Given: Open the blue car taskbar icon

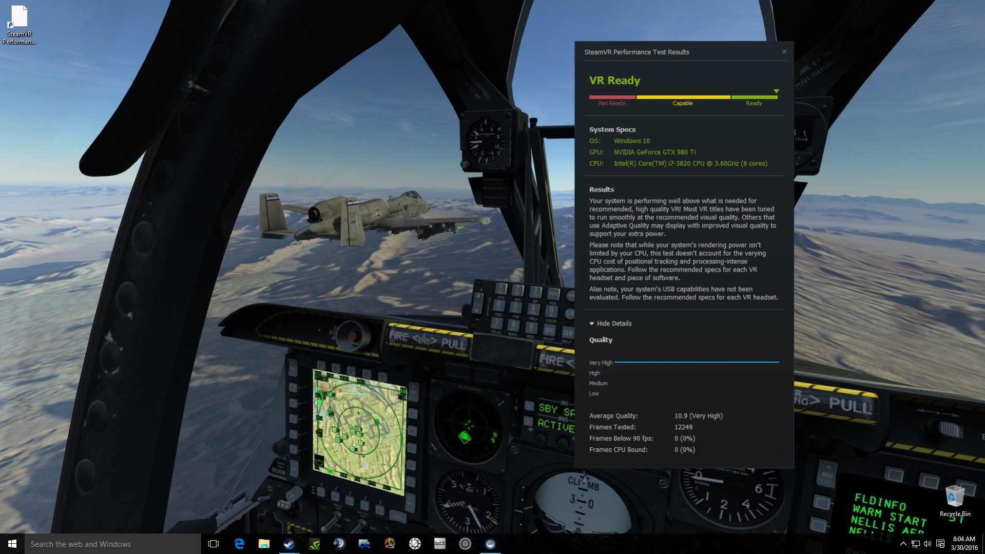Looking at the screenshot, I should point(364,544).
